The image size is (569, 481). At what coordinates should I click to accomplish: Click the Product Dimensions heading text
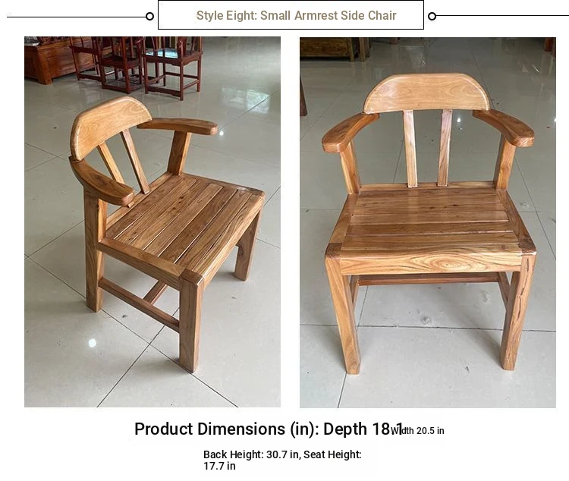coord(269,429)
